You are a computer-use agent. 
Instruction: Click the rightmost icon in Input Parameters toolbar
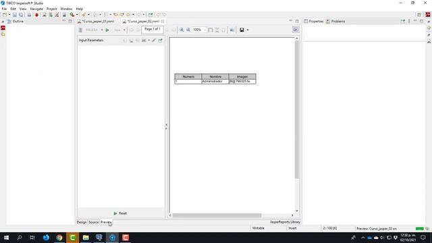tap(160, 40)
